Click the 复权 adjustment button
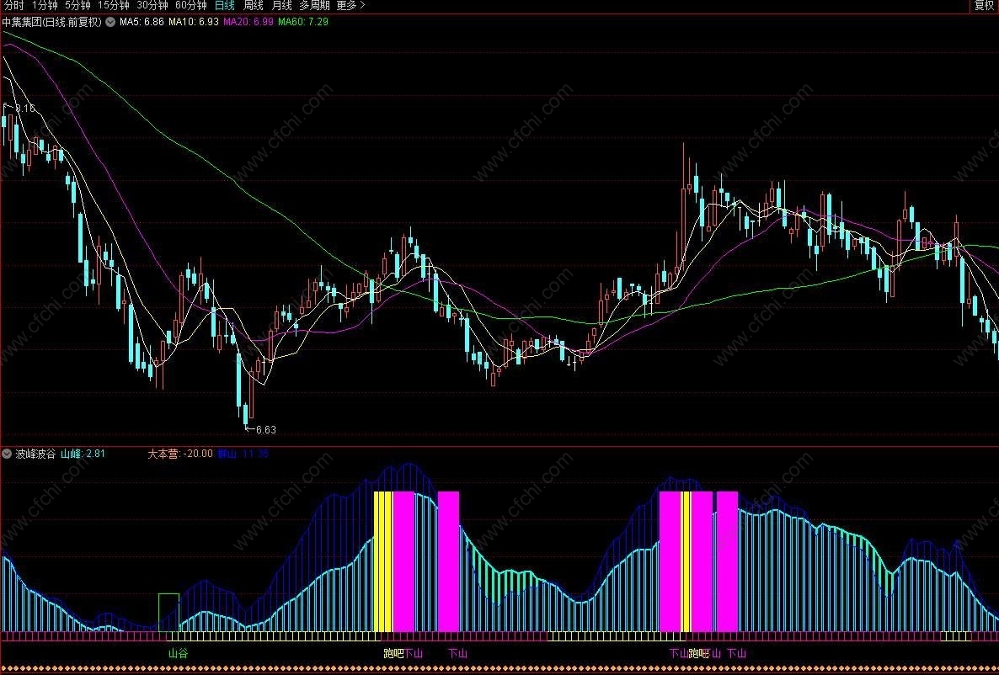The image size is (999, 675). coord(984,6)
